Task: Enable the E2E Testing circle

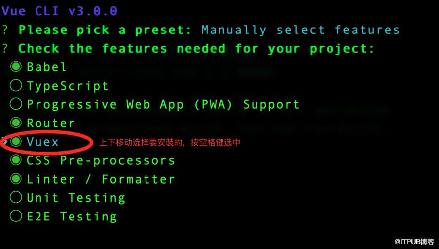Action: tap(16, 216)
